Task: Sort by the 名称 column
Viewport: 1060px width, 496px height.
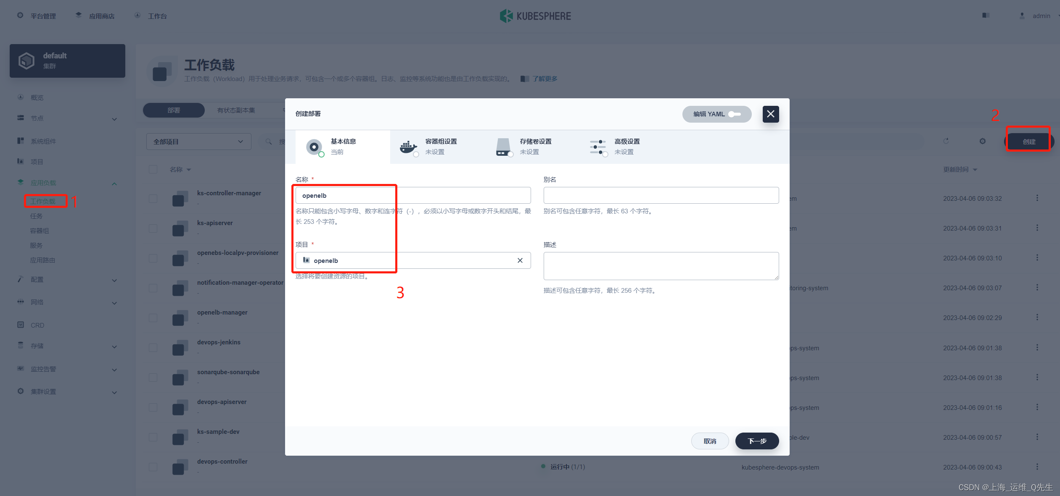Action: tap(180, 169)
